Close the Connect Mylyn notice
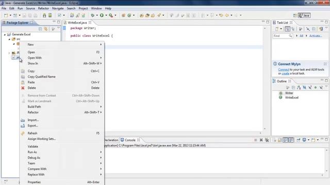This screenshot has width=330, height=185. [325, 64]
